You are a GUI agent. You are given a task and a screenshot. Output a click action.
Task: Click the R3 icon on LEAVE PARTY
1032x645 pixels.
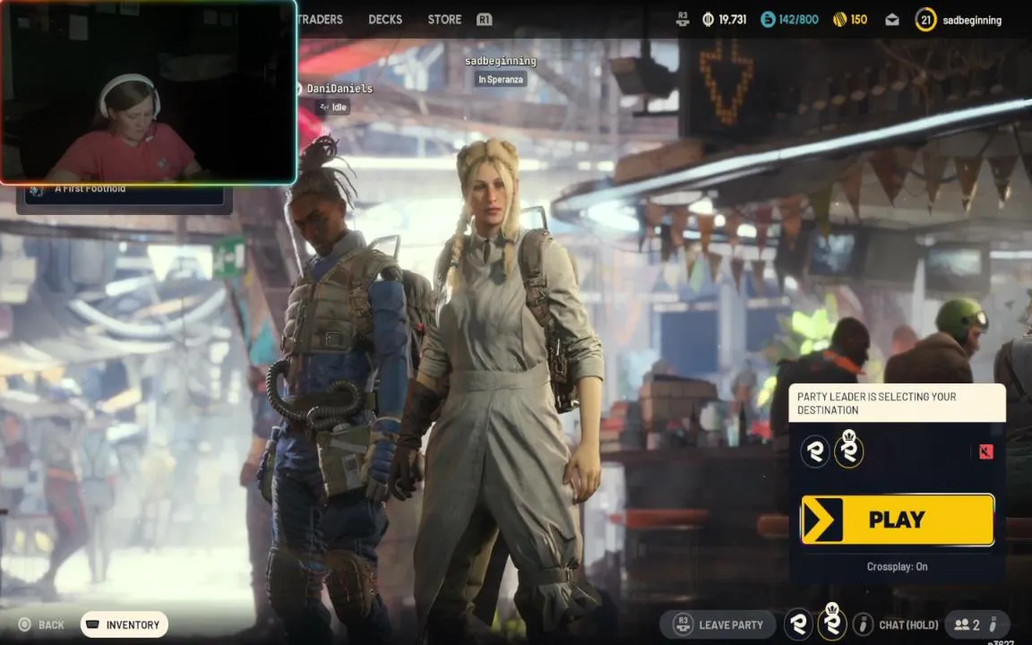[683, 624]
